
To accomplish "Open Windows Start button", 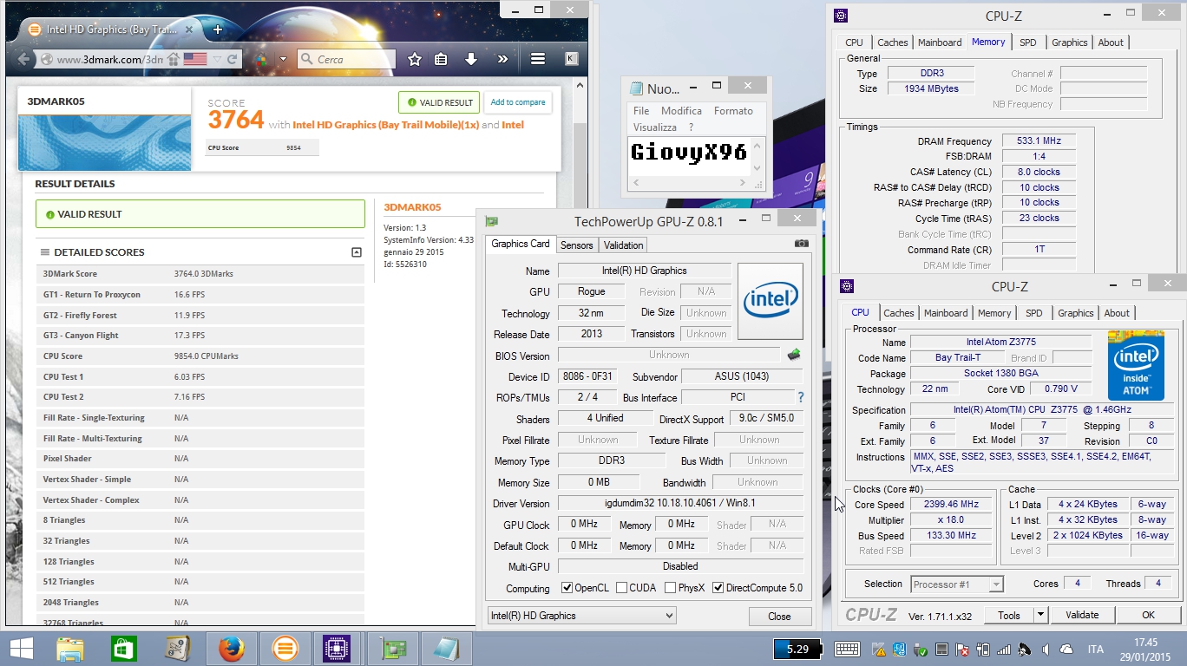I will point(21,648).
